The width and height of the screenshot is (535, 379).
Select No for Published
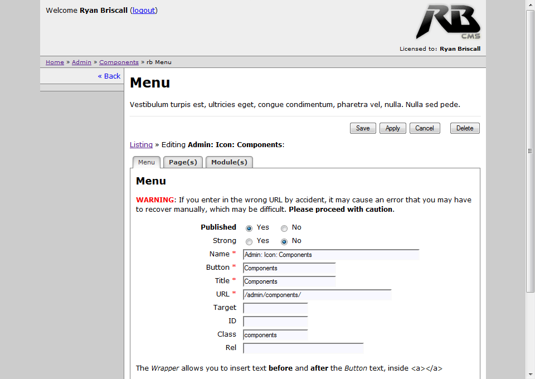pos(284,228)
